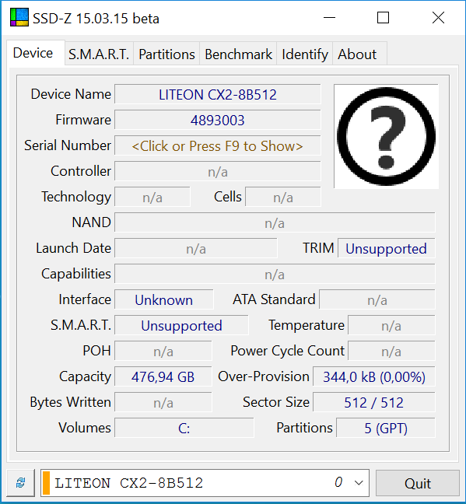Click the Firmware value 4893003

pos(217,121)
